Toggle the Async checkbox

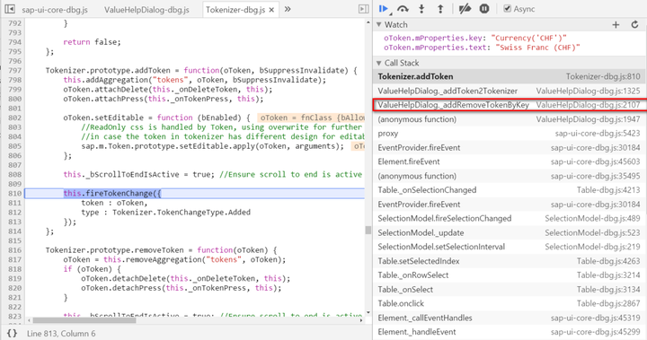click(507, 8)
